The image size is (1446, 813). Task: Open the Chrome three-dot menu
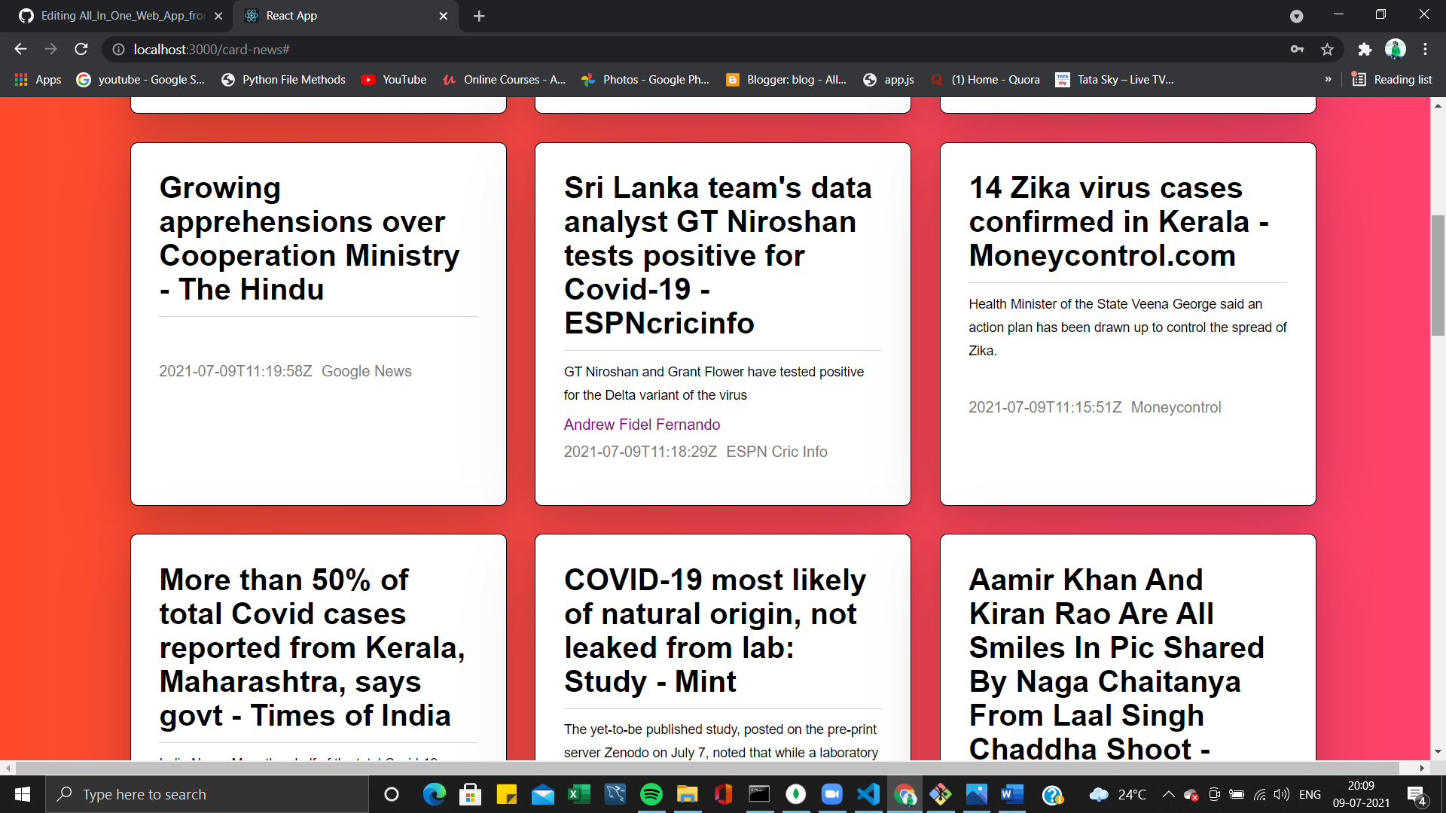click(x=1425, y=49)
